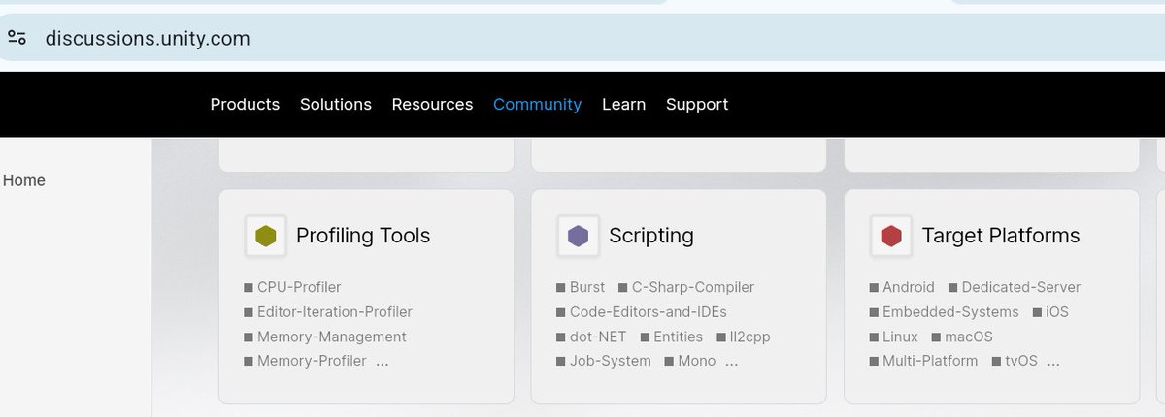
Task: Click the Target Platforms red hexagon icon
Action: (x=891, y=236)
